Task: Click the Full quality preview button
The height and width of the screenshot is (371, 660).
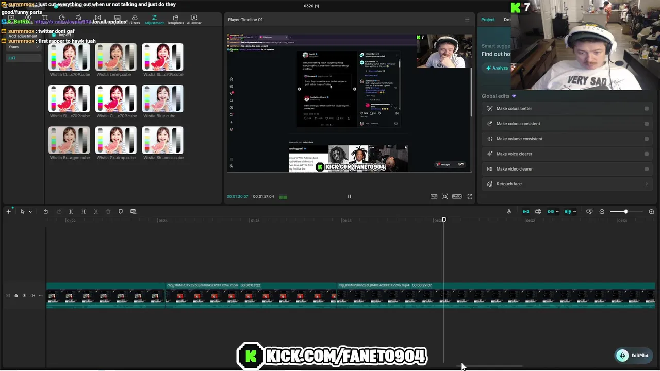Action: point(434,196)
